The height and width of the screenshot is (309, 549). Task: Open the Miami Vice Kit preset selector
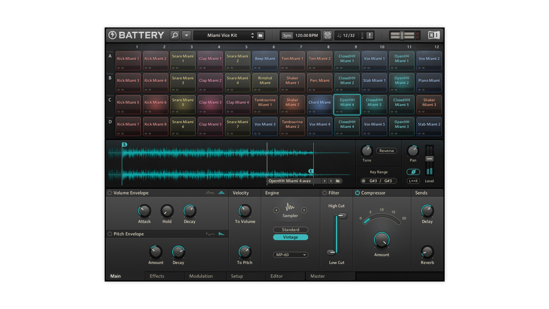[222, 35]
